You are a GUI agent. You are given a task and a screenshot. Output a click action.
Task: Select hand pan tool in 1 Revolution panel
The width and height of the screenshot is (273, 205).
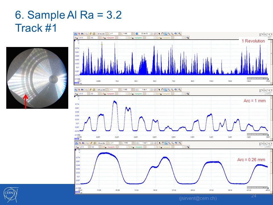click(162, 34)
